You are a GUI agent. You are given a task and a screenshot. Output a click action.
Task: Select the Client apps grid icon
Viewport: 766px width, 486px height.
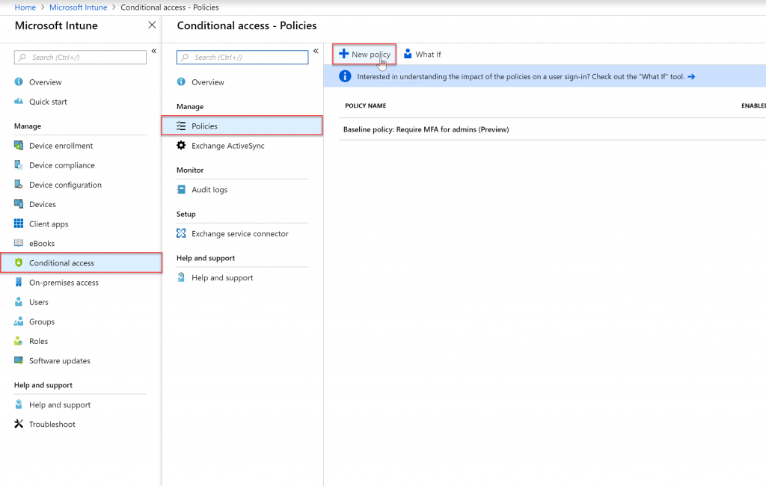coord(19,224)
